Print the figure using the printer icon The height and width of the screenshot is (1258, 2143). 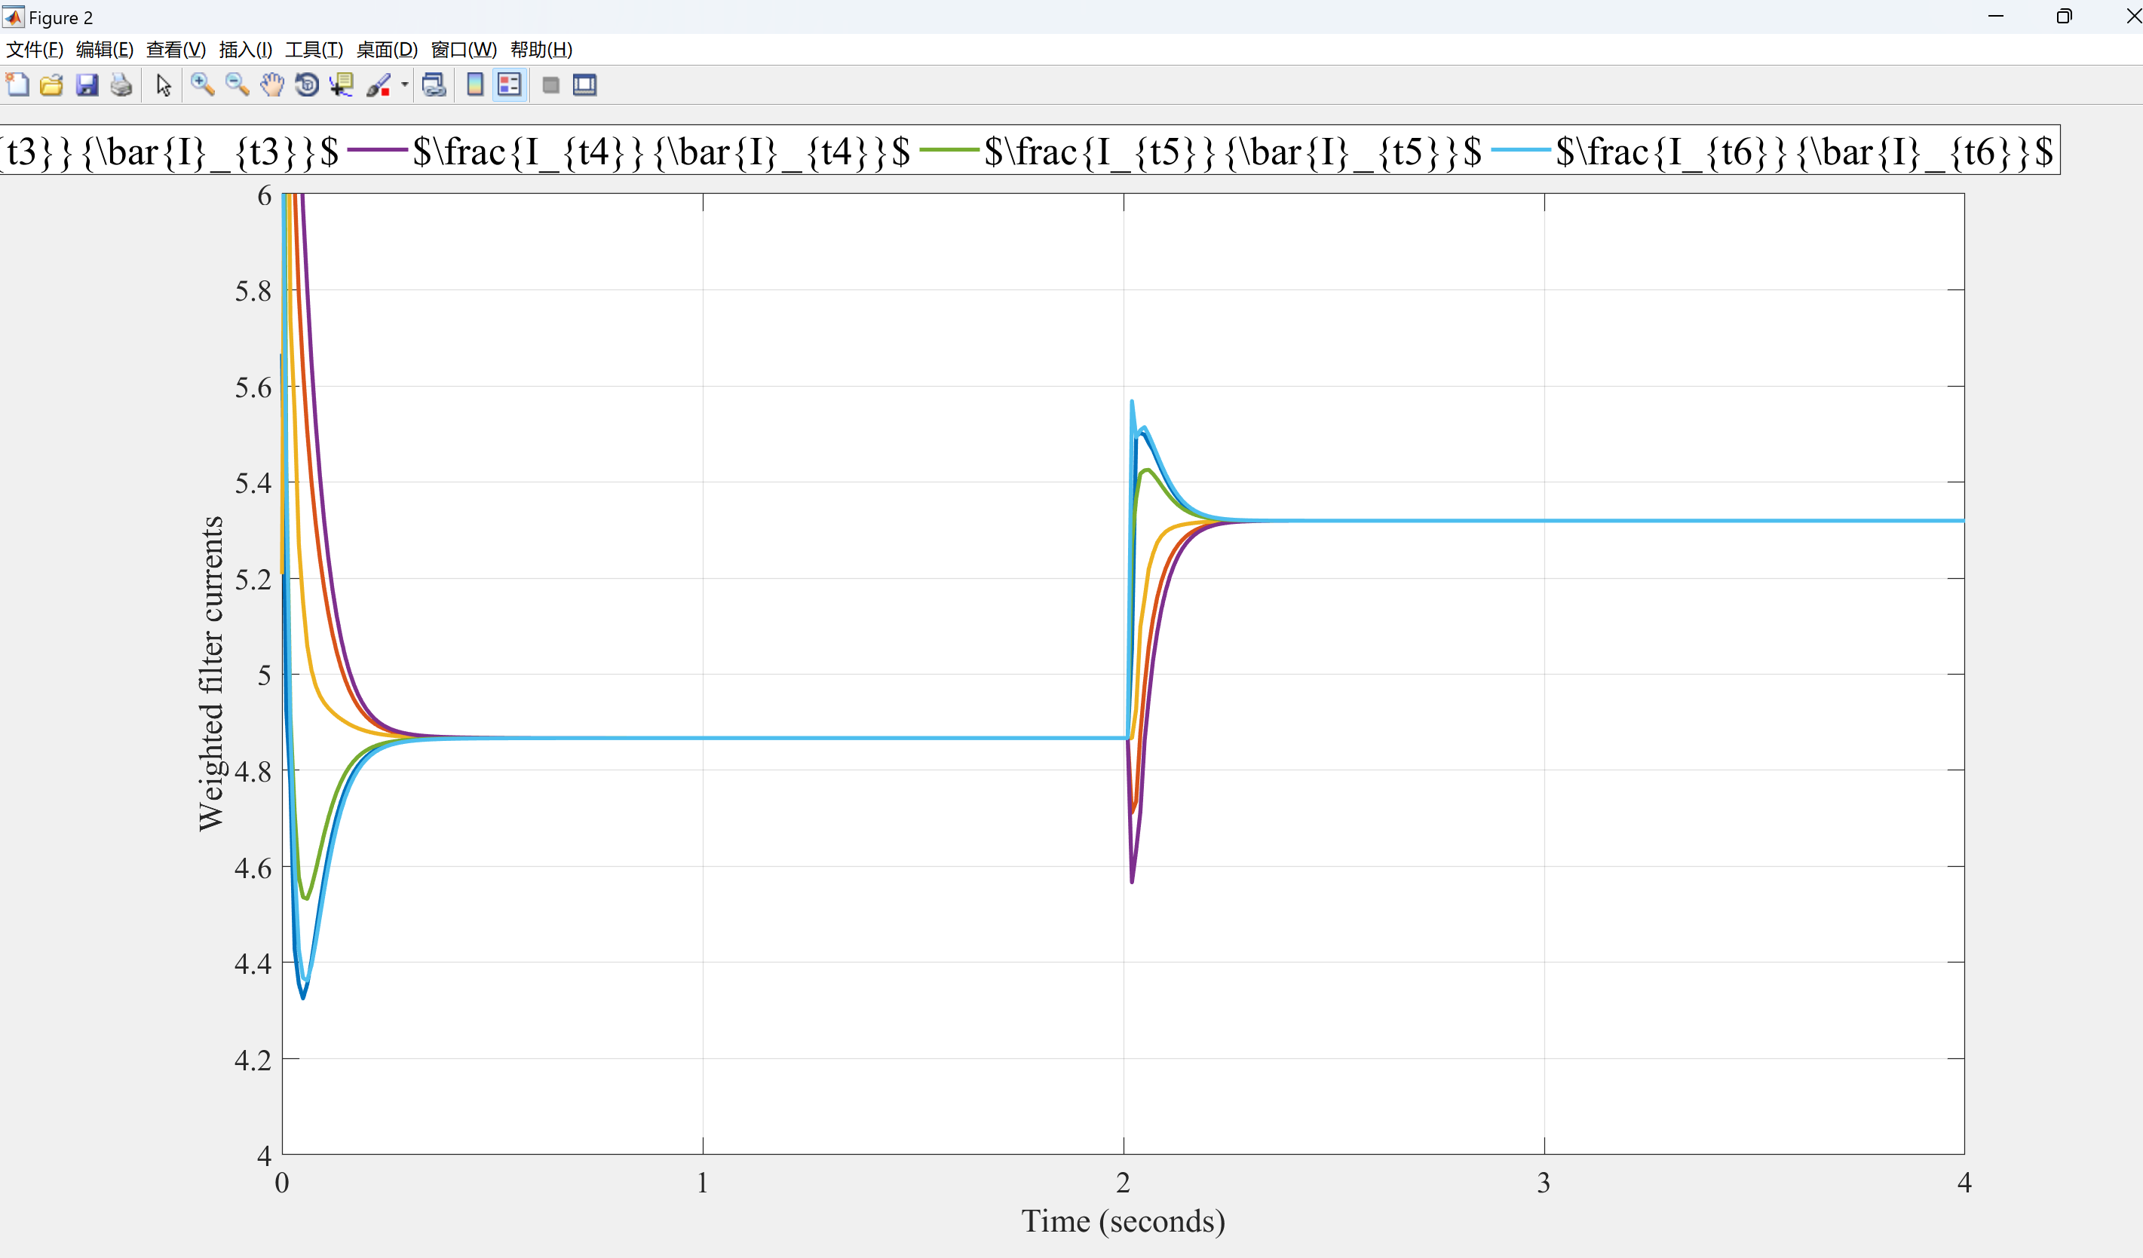121,85
